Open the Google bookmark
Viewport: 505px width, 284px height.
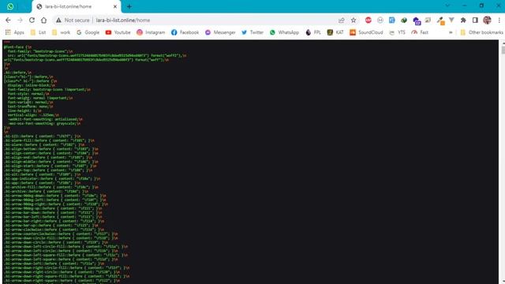point(88,32)
